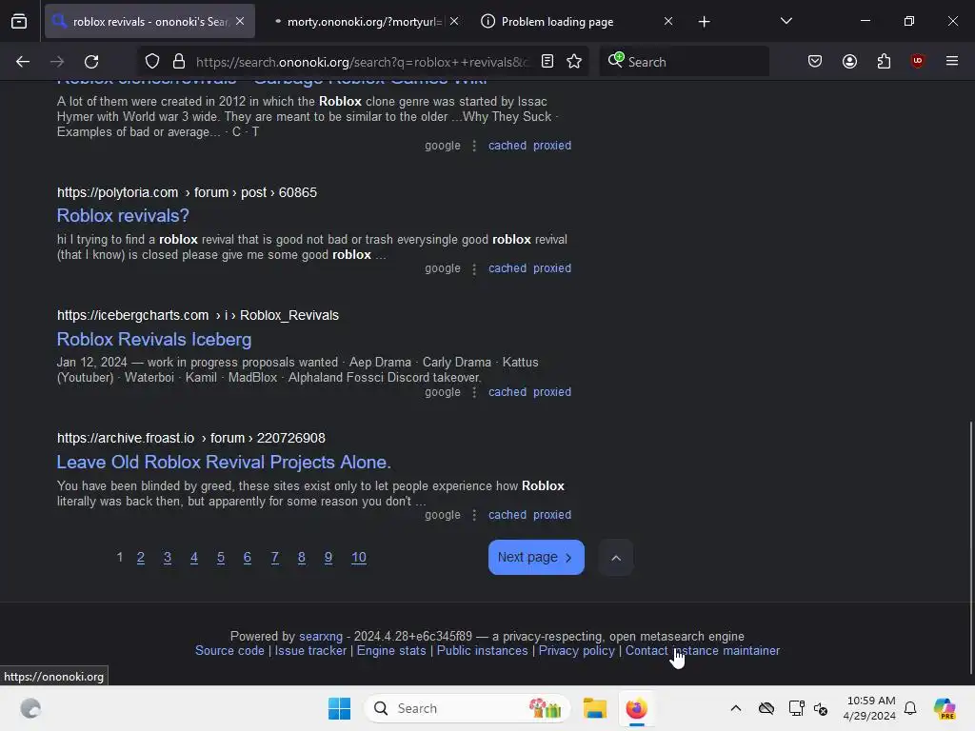Open the Engine stats footer link
Viewport: 975px width, 731px height.
click(x=391, y=650)
